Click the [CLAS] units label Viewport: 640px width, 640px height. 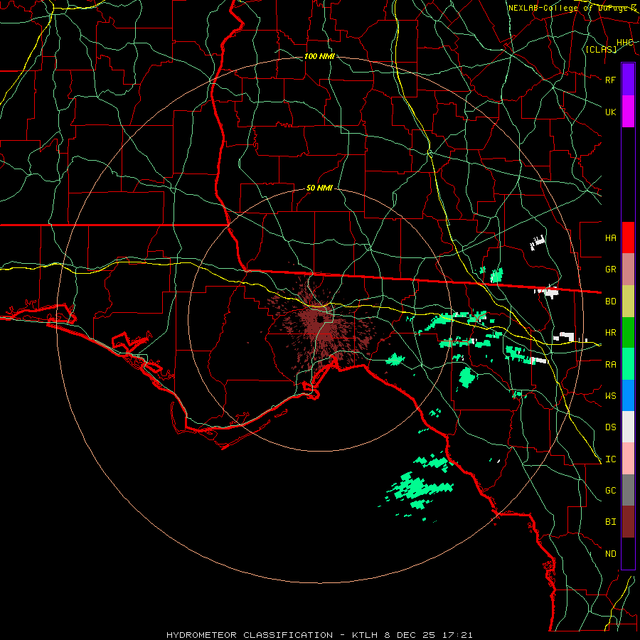click(x=601, y=49)
